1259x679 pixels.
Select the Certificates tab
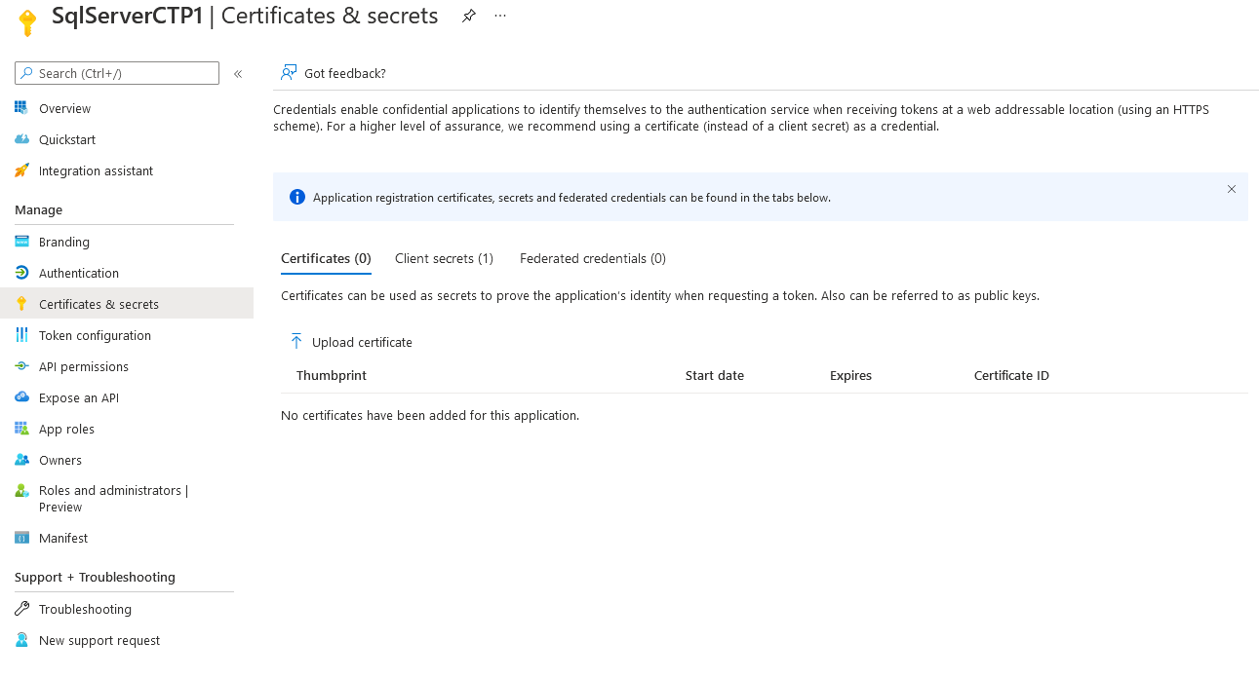point(326,259)
